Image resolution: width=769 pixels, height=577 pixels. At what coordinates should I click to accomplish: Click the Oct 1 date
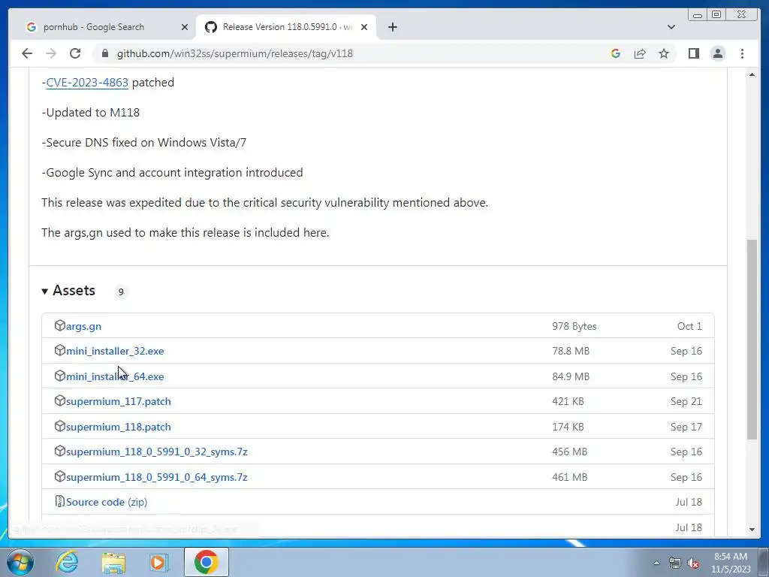point(689,326)
